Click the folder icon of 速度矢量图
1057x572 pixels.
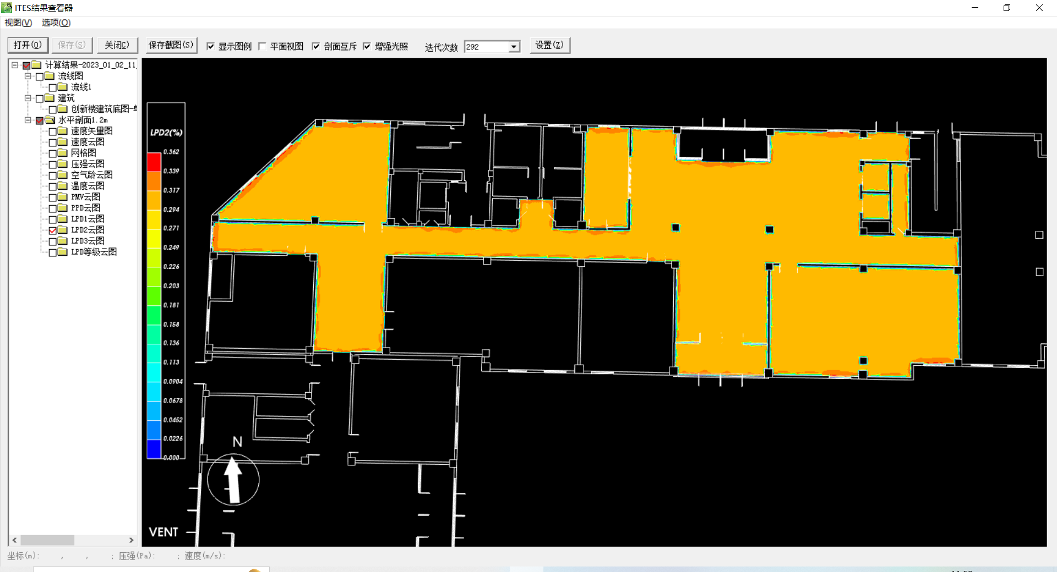pos(63,131)
